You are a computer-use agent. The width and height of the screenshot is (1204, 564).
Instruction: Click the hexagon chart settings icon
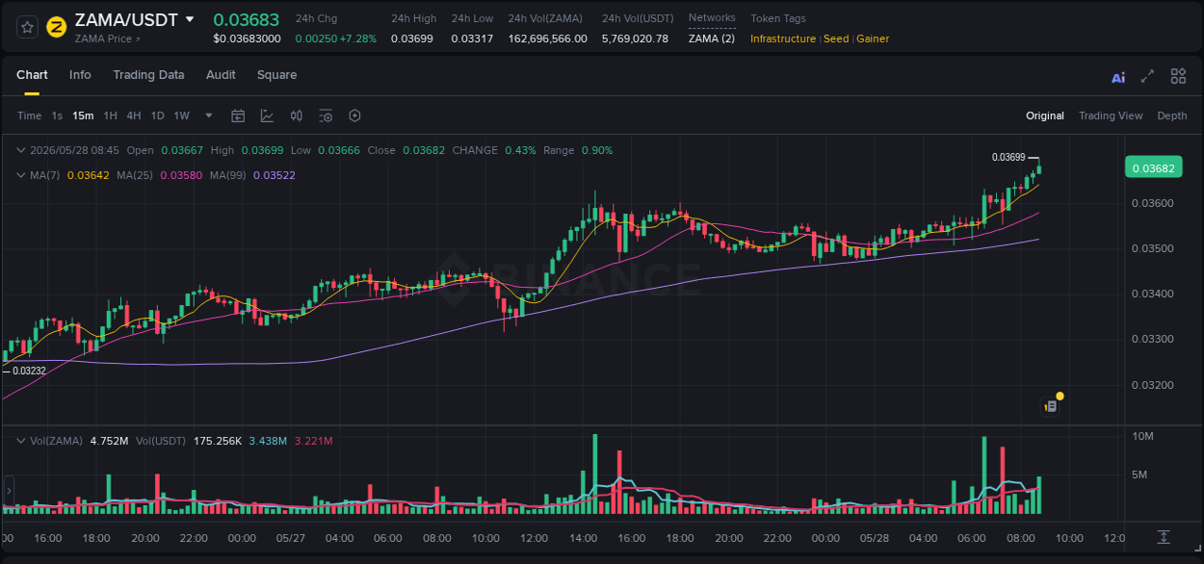click(x=354, y=115)
